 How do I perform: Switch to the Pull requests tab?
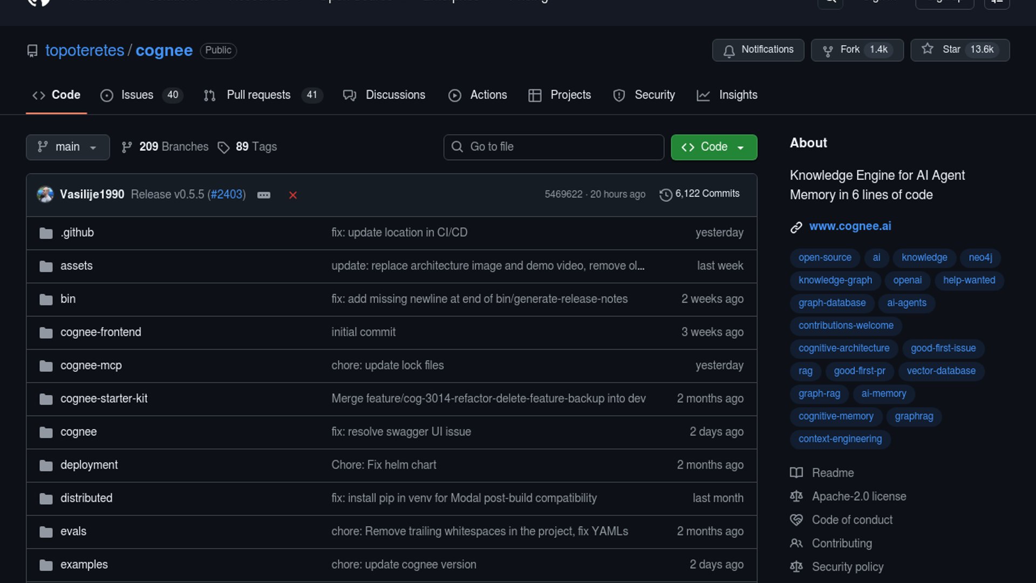[258, 95]
